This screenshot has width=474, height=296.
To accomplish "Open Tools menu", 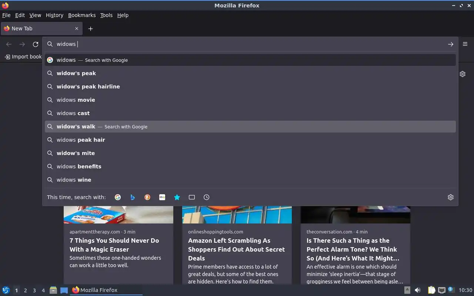I will (106, 15).
